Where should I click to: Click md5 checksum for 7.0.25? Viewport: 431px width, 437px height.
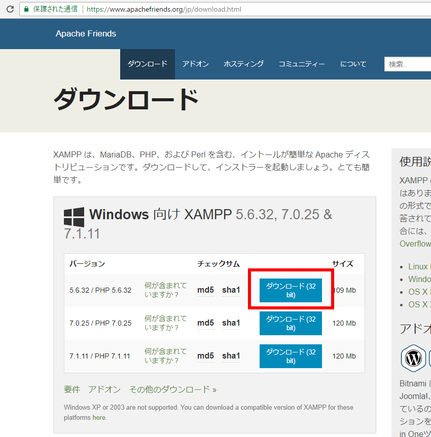coord(205,323)
